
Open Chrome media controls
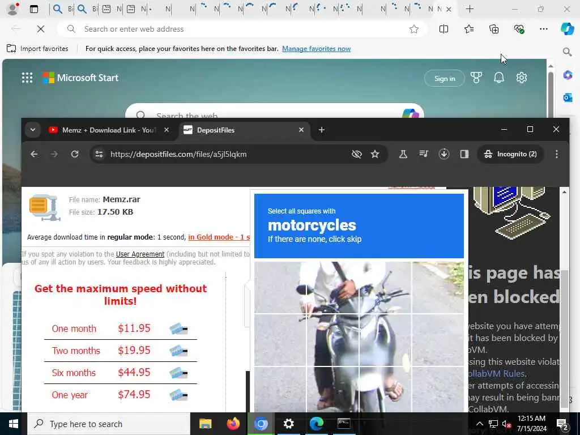coord(424,154)
